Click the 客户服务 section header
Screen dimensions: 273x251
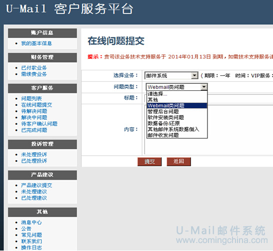(42, 88)
